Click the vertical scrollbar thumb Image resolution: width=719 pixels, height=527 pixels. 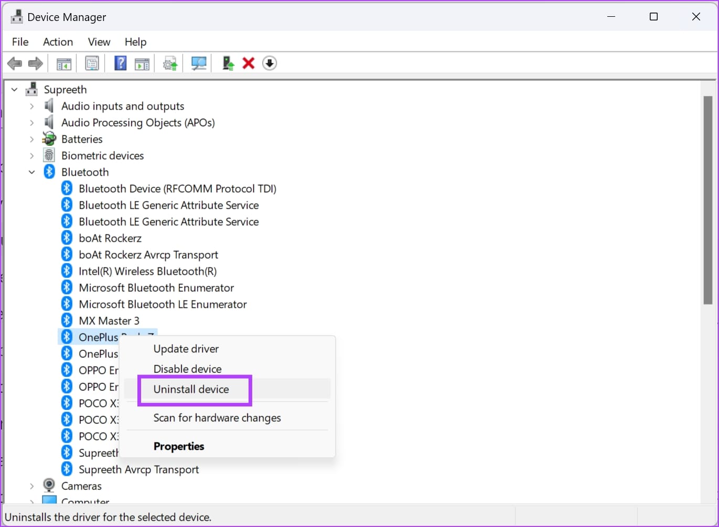707,199
